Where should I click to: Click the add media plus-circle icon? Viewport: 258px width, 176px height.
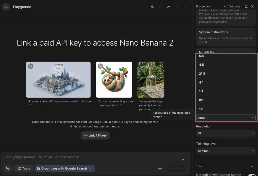160,168
